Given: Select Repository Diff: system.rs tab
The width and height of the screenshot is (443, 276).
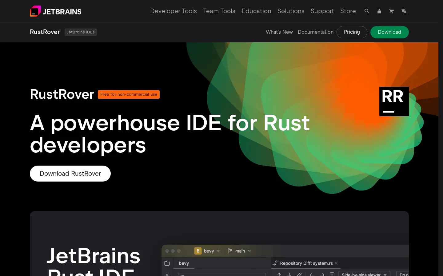Looking at the screenshot, I should tap(306, 263).
